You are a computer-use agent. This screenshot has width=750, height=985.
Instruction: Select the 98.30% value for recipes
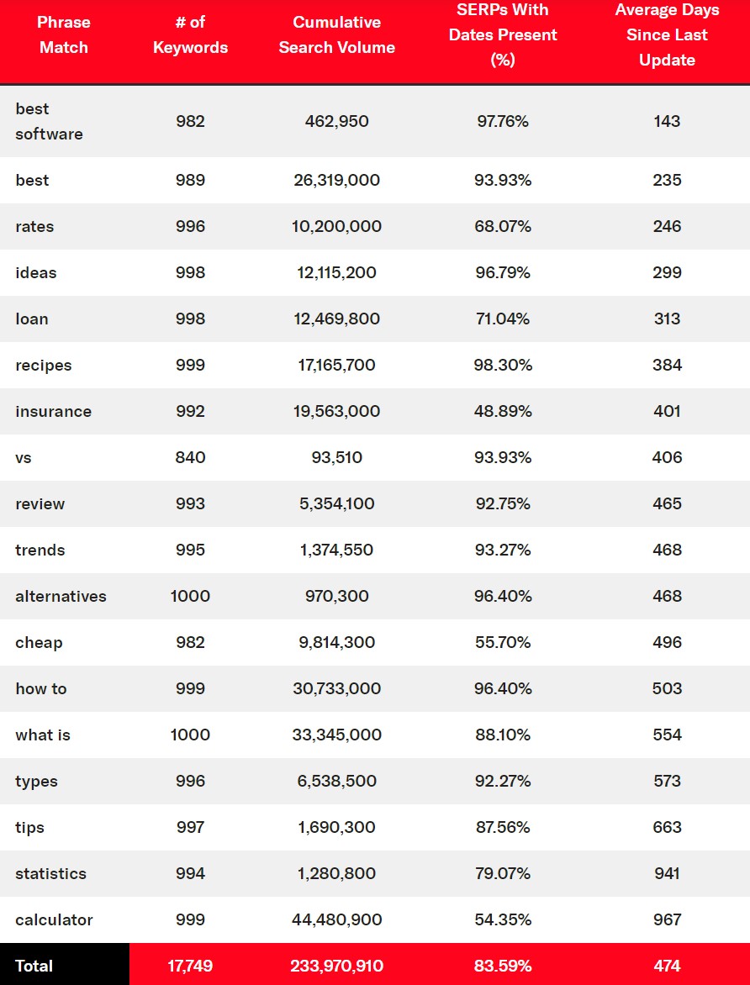(x=502, y=365)
